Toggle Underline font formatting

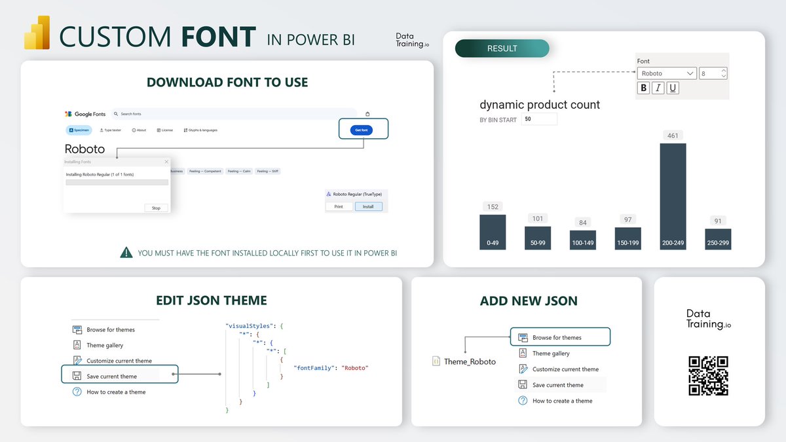[672, 88]
